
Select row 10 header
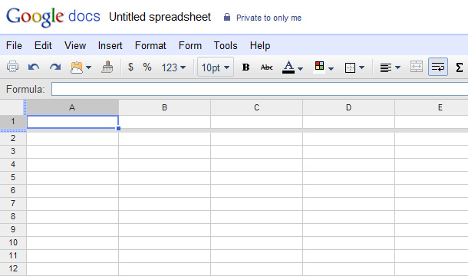[x=13, y=243]
